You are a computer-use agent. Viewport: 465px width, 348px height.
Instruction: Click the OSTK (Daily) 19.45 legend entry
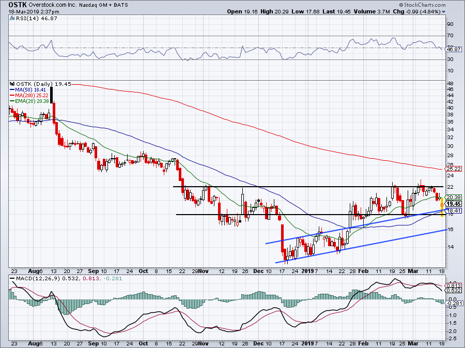point(43,84)
